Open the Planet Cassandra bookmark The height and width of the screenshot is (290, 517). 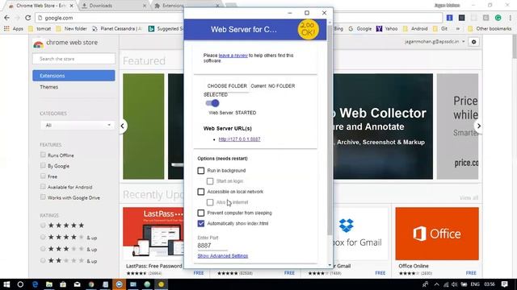tap(117, 29)
